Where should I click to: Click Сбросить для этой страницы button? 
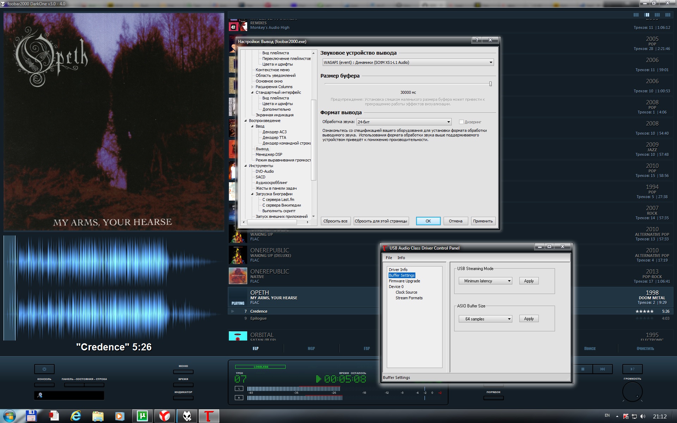(x=381, y=221)
